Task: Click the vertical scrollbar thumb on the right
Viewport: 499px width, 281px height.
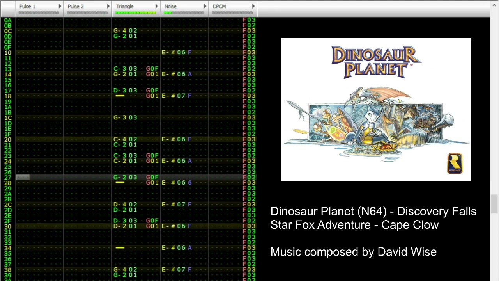Action: (x=494, y=204)
